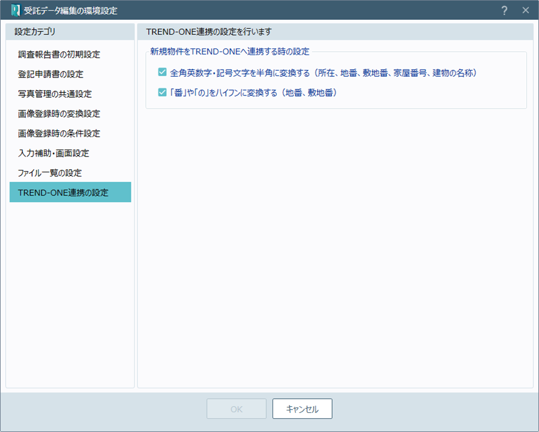Viewport: 539px width, 432px height.
Task: Select ファイル一覧の設定 category
Action: [x=70, y=173]
